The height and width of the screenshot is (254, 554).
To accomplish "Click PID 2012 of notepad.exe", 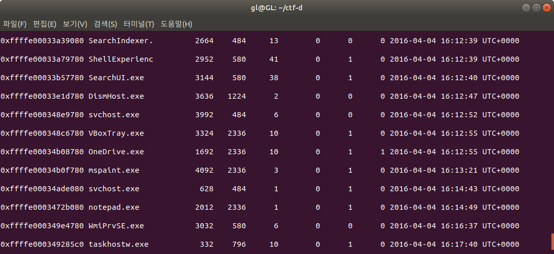I will (x=204, y=207).
